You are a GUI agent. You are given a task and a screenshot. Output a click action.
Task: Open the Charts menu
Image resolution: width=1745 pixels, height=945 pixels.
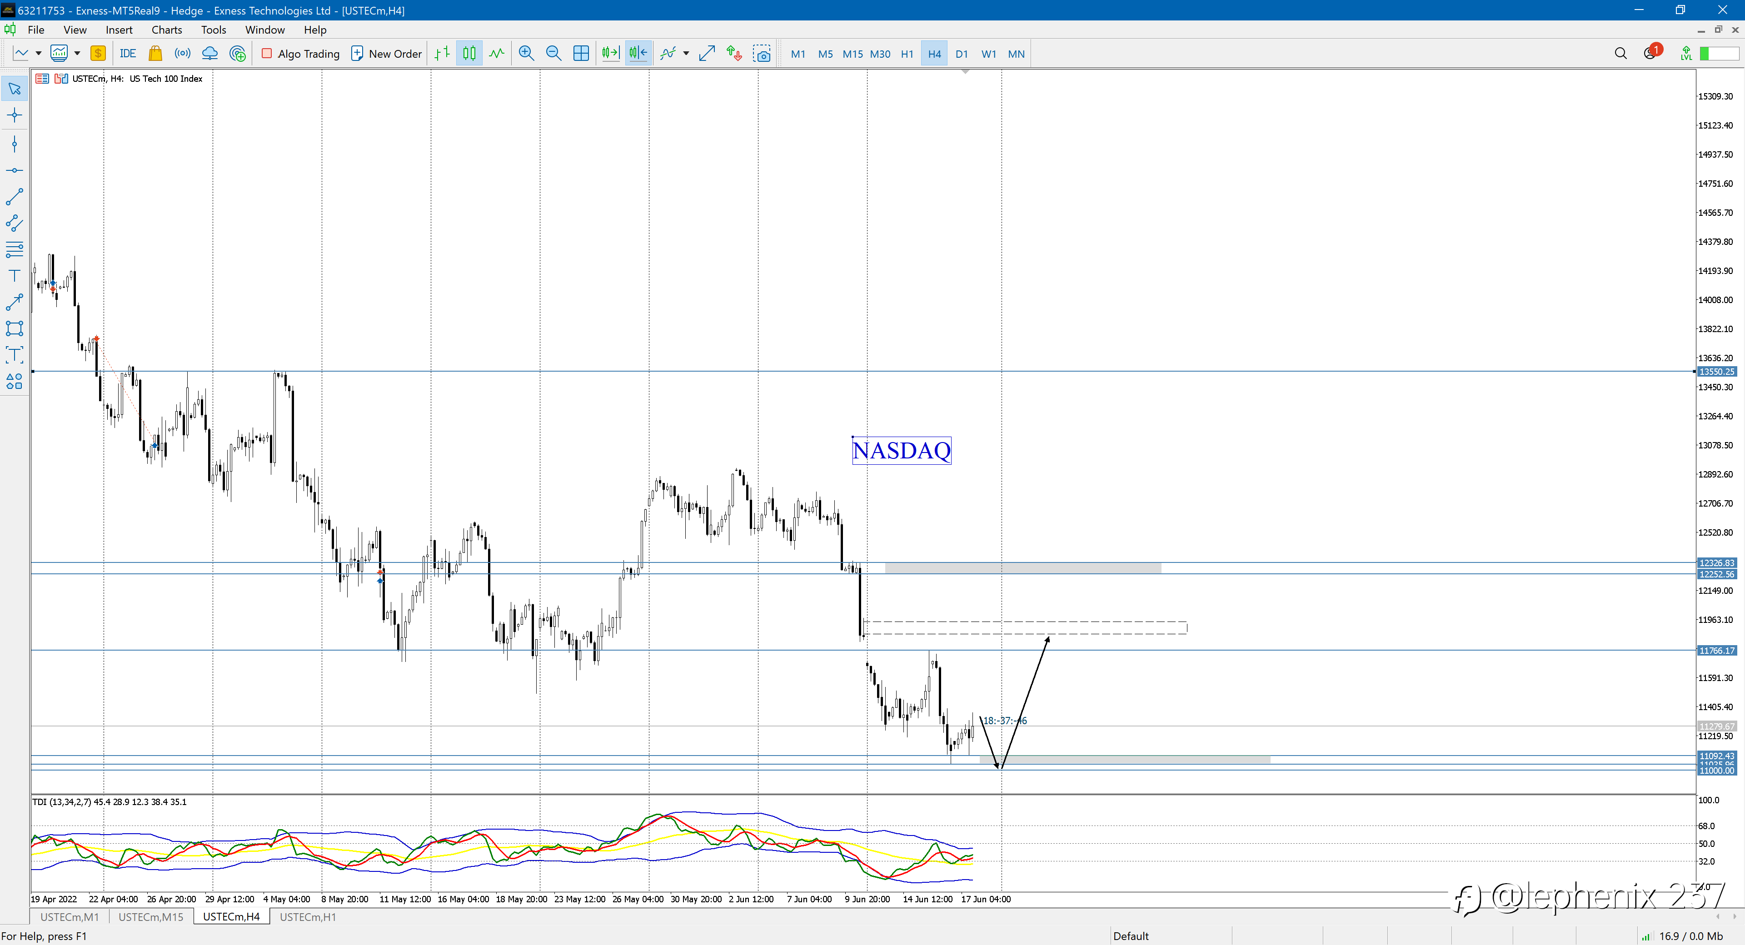pos(167,30)
